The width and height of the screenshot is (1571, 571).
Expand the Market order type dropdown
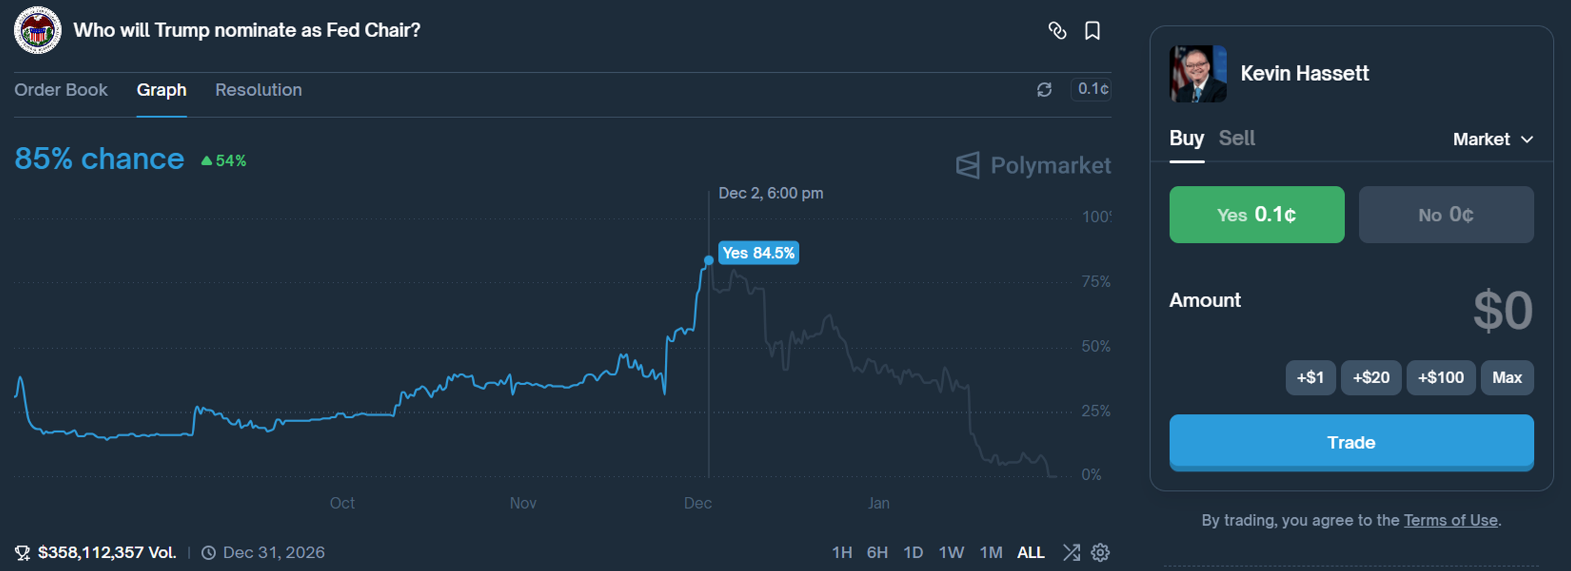tap(1493, 139)
